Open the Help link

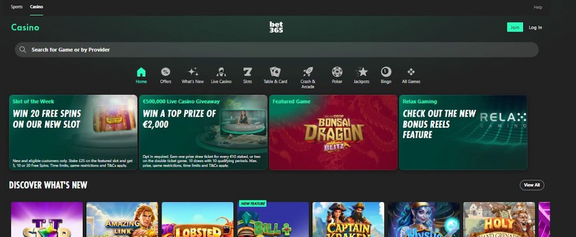(x=537, y=7)
